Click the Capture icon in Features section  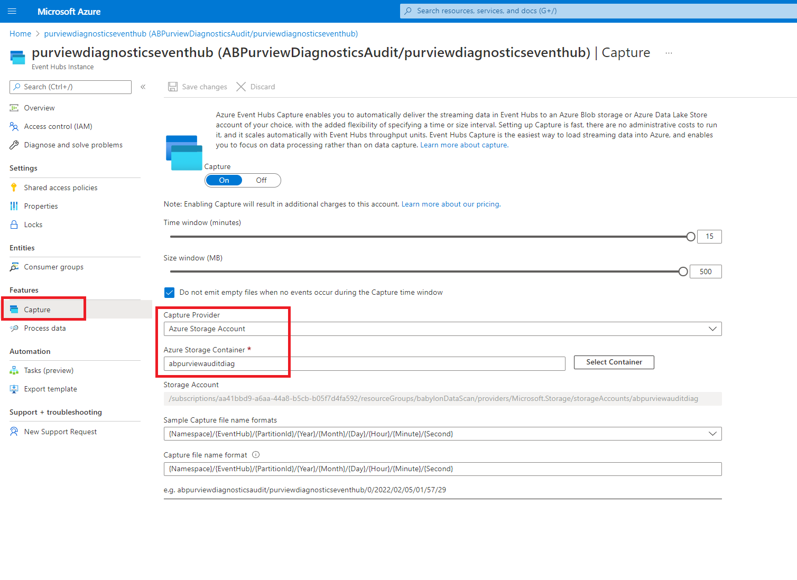coord(14,310)
